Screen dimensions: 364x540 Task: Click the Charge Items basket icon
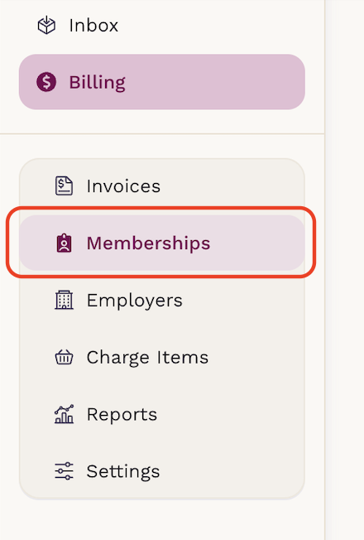64,357
